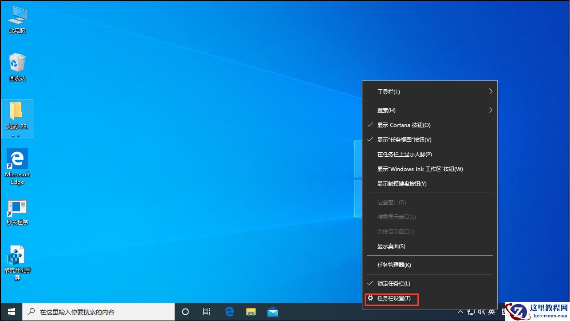Open Recycle Bin (回收站) on desktop
Screen dimensions: 570x321
pos(17,62)
